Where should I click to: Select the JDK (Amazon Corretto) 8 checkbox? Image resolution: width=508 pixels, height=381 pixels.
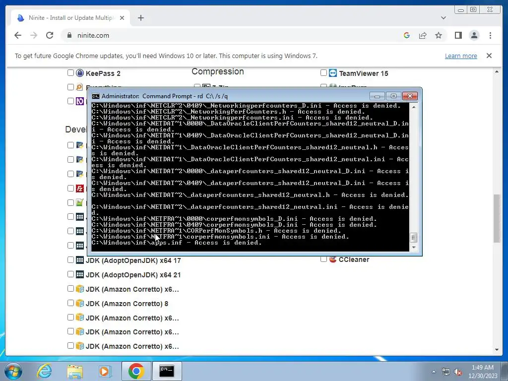click(70, 303)
